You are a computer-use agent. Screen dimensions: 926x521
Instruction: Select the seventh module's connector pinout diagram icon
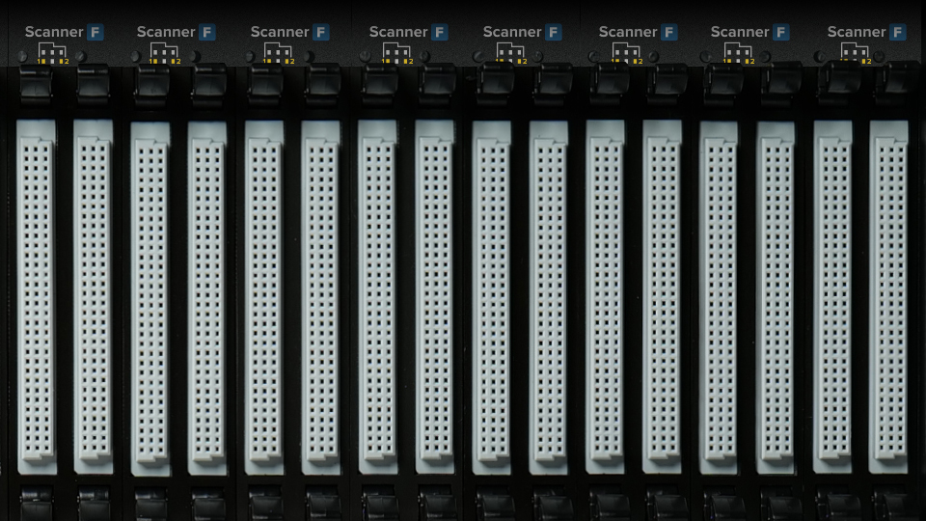(738, 54)
